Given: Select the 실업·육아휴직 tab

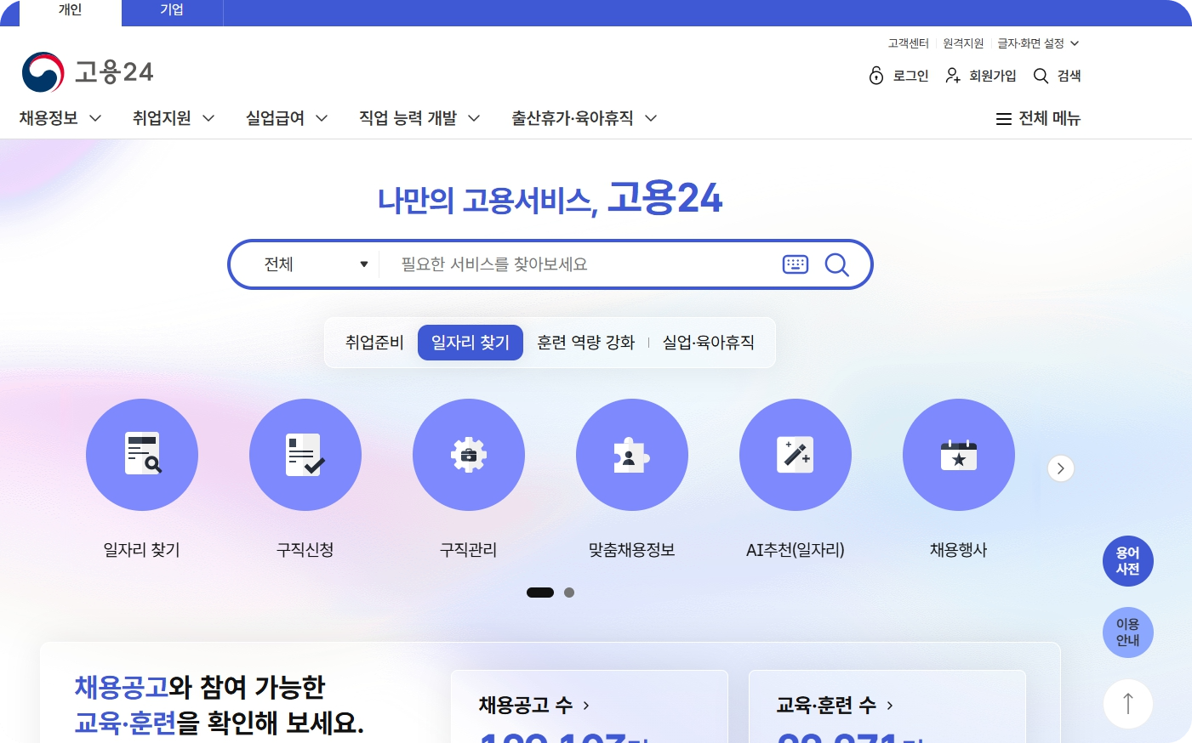Looking at the screenshot, I should [709, 343].
